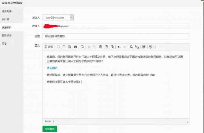Click the Print icon in editor toolbar
Viewport: 204px width, 133px height.
75,47
